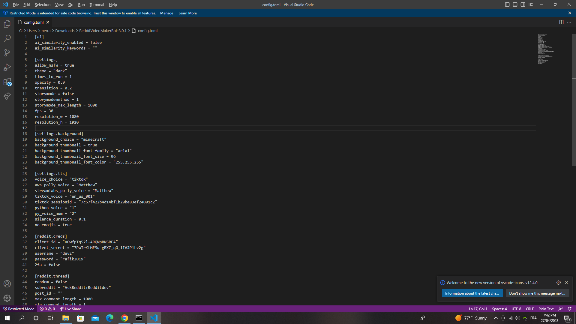This screenshot has height=324, width=576.
Task: Change the UTF-8 encoding
Action: tap(517, 309)
